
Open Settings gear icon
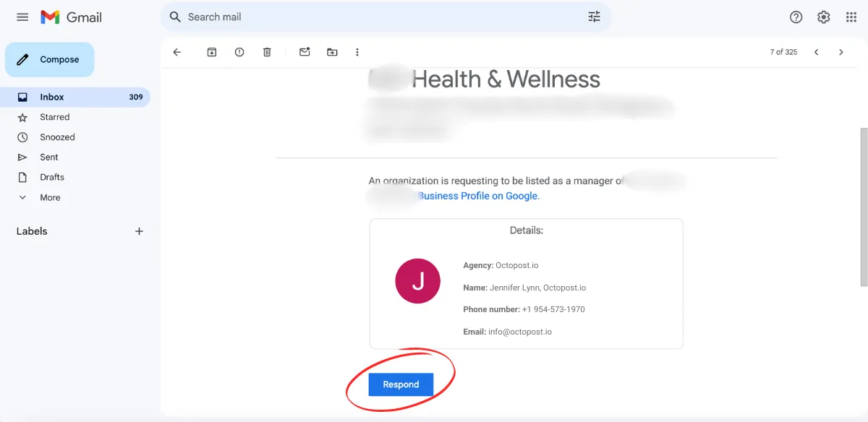point(824,17)
